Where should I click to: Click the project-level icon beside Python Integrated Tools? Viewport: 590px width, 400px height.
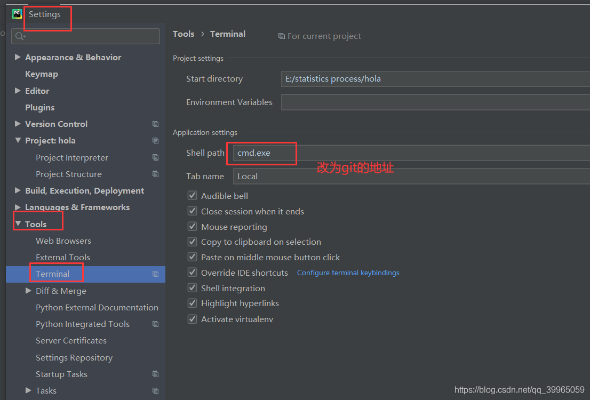tap(155, 324)
